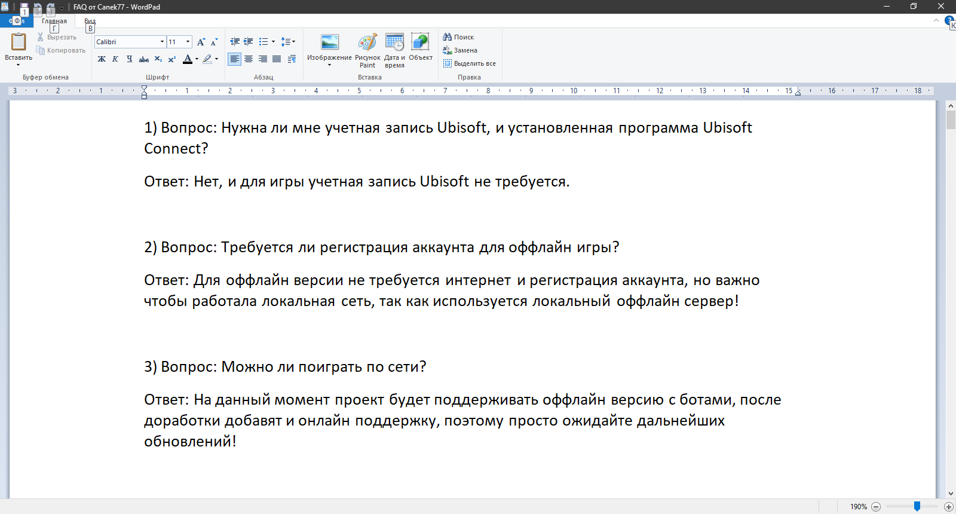Click the grow font size icon
The height and width of the screenshot is (514, 956).
pyautogui.click(x=201, y=42)
